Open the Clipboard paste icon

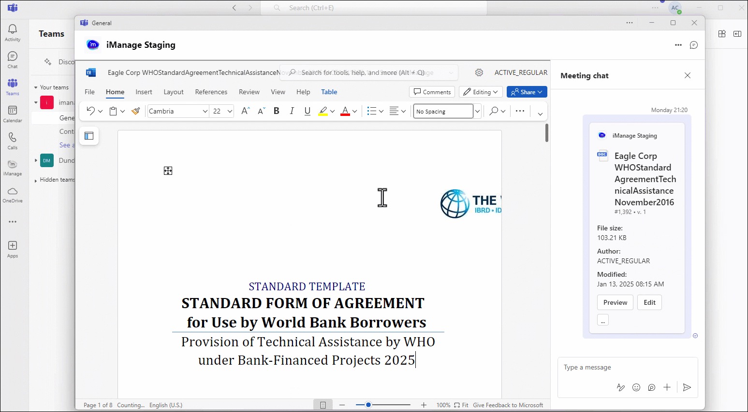113,111
